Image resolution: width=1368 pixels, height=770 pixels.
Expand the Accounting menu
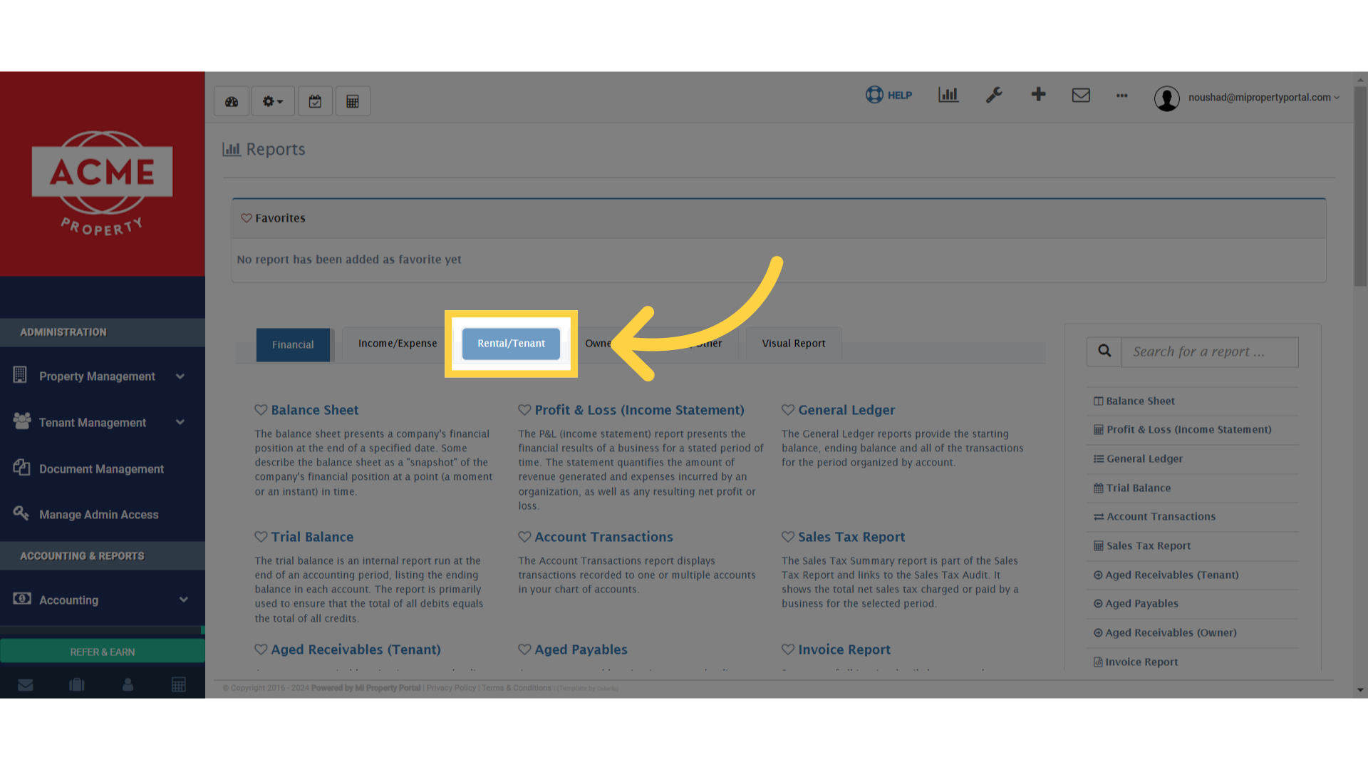pyautogui.click(x=103, y=600)
